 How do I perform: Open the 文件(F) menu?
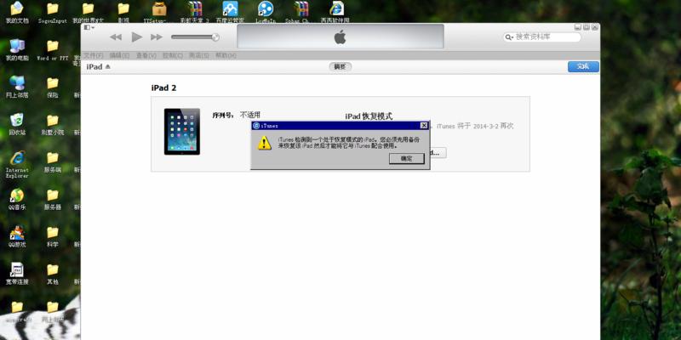pos(94,55)
